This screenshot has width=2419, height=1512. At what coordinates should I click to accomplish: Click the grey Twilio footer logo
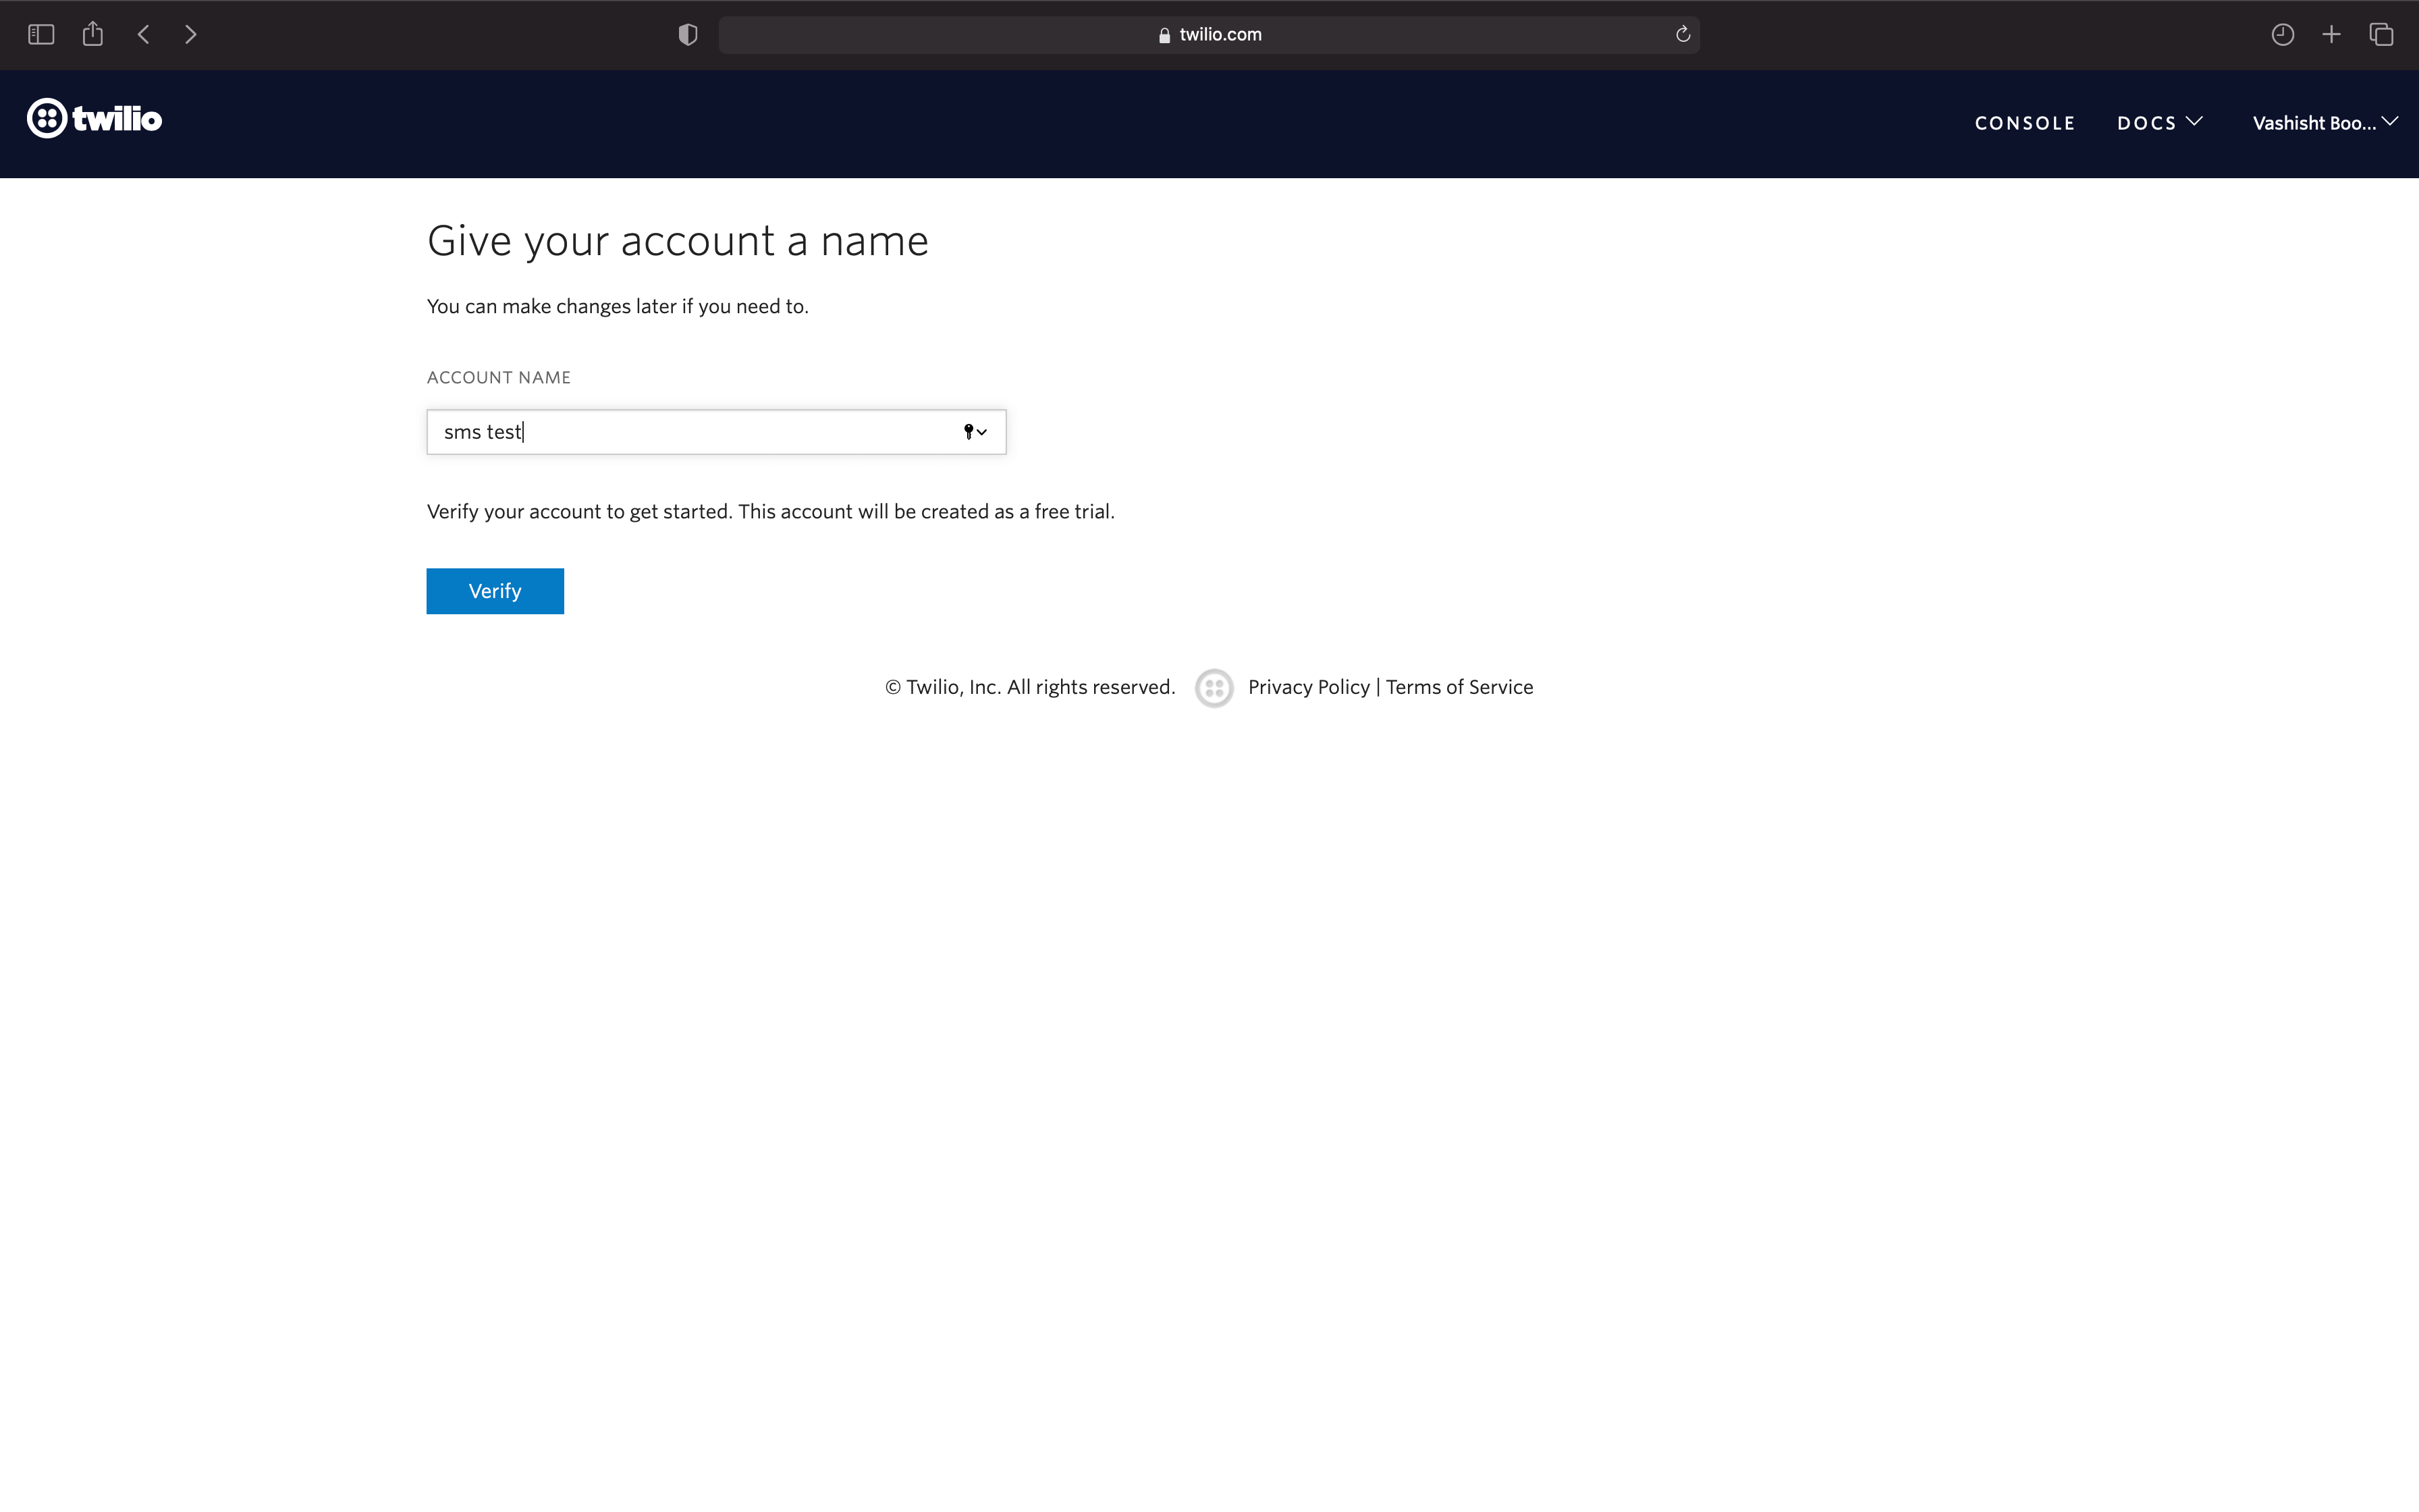[x=1214, y=688]
